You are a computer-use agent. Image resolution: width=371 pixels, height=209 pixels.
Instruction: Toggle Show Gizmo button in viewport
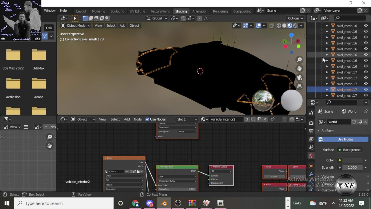(246, 26)
